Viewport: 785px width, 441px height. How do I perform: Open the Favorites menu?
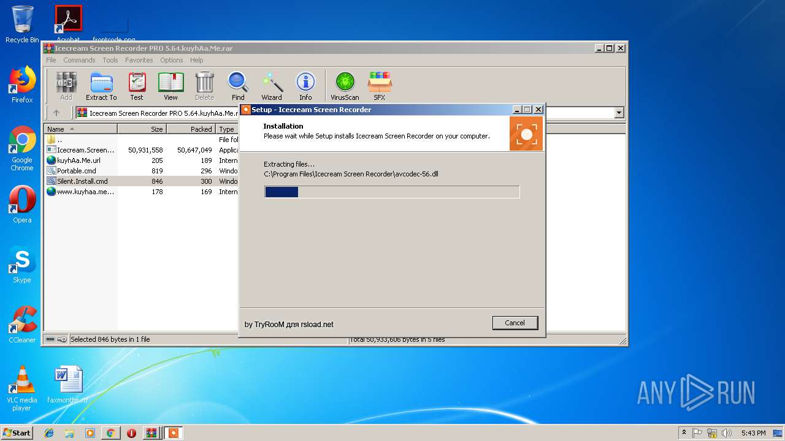coord(139,60)
